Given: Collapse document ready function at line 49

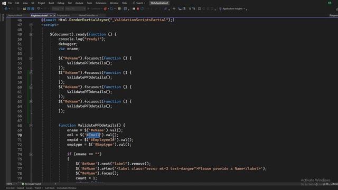Looking at the screenshot, I should pos(31,34).
